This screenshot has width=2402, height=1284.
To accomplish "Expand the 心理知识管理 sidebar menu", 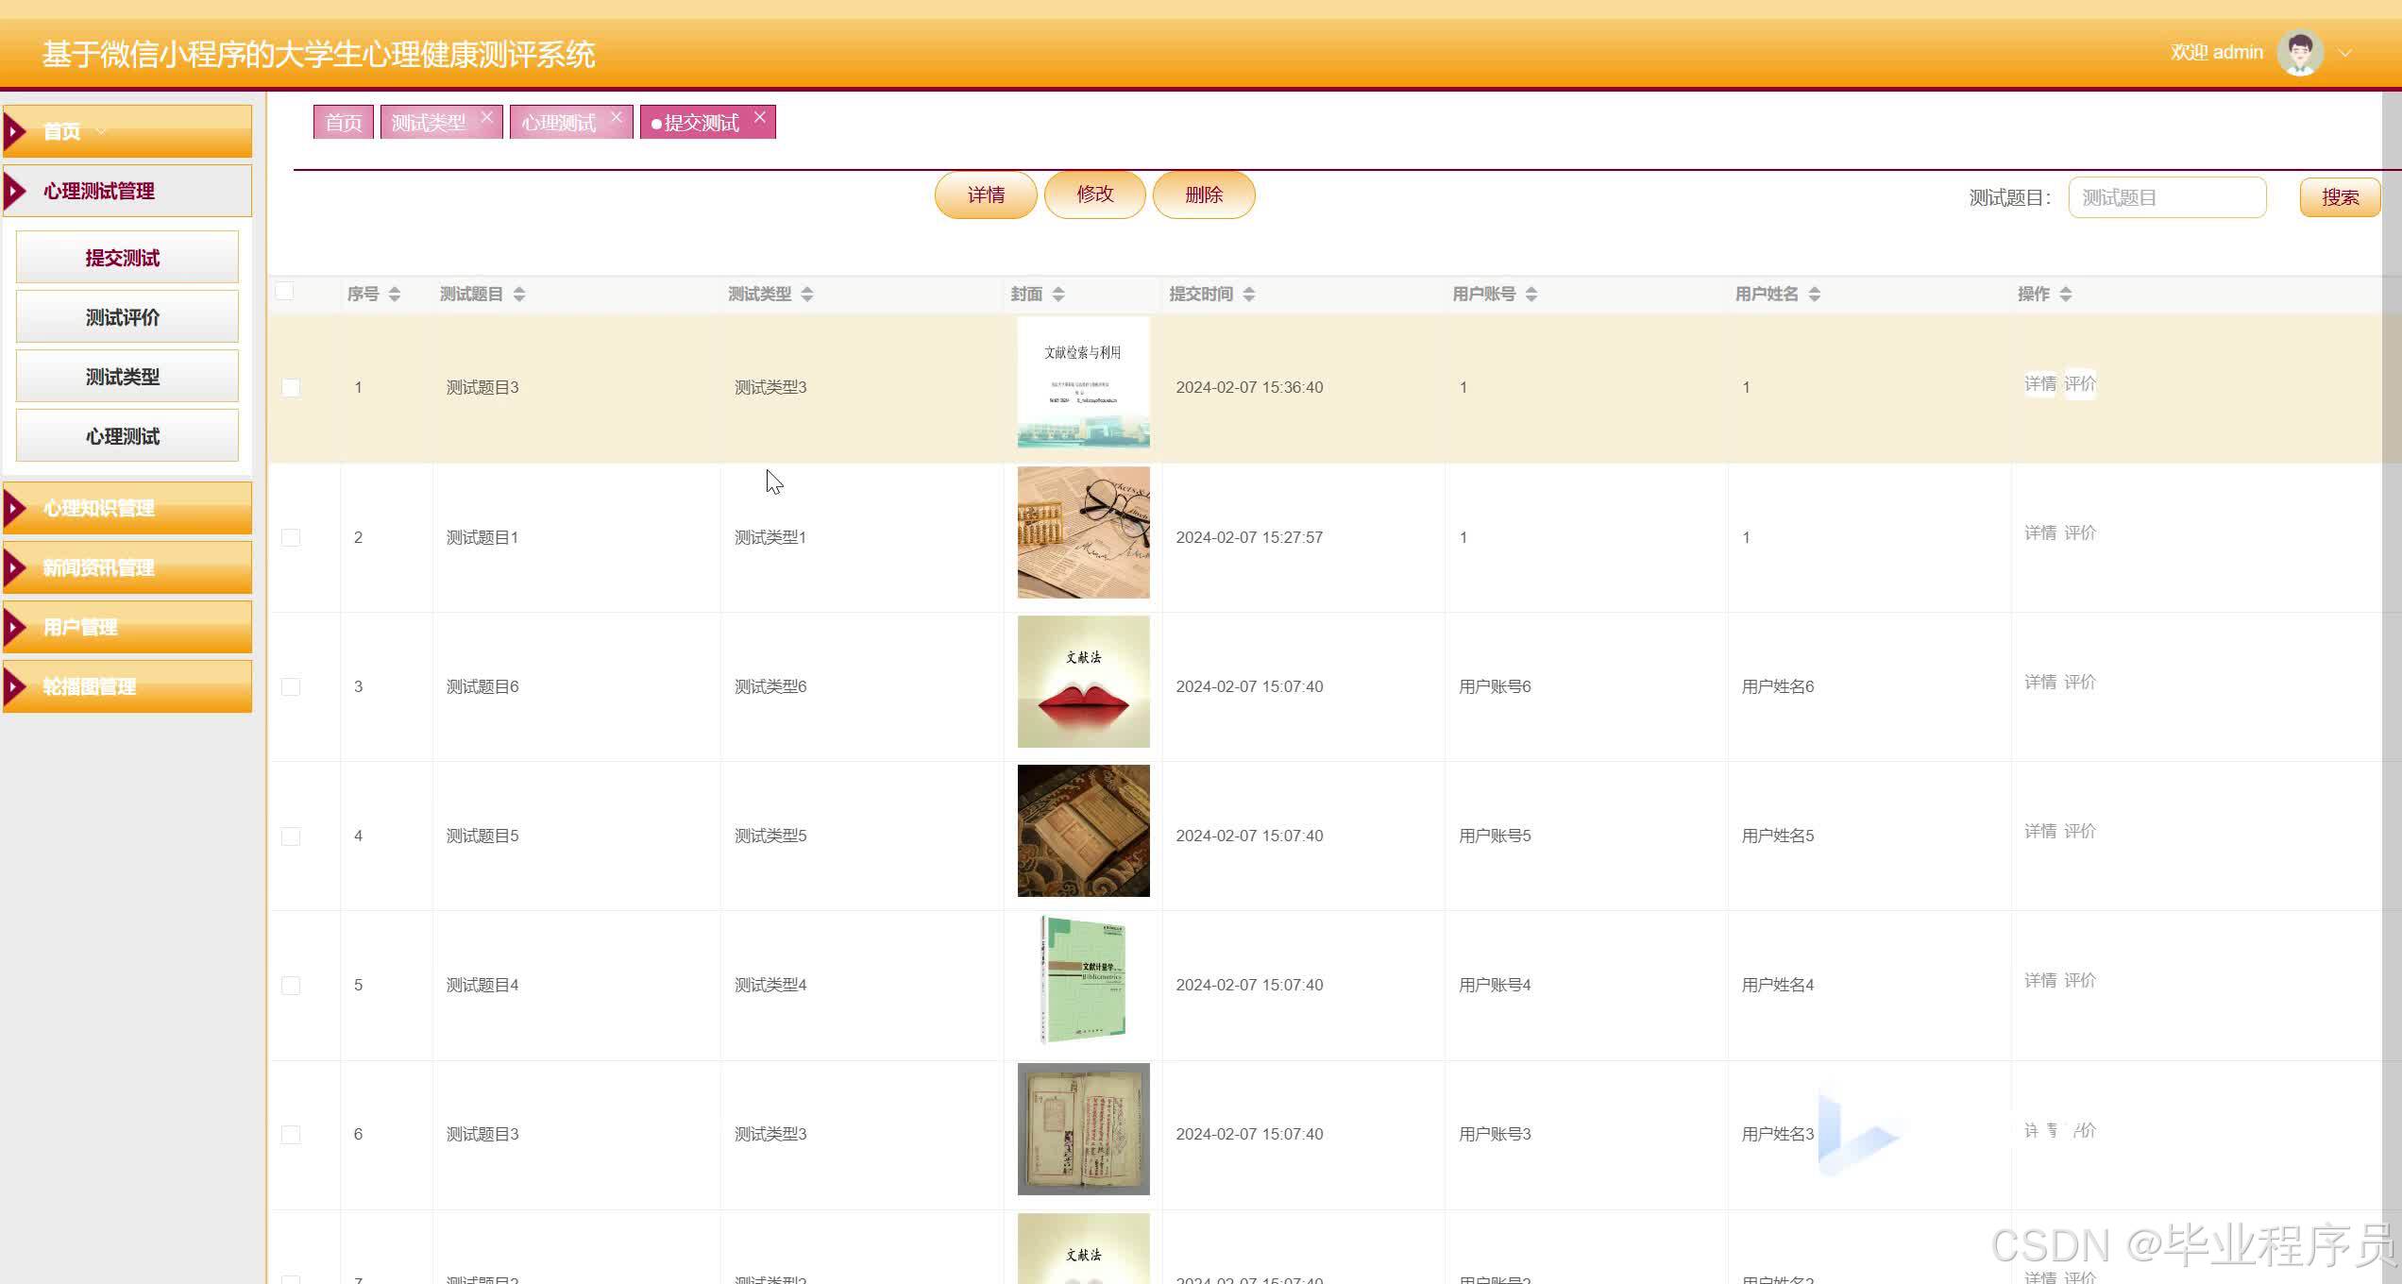I will [x=127, y=508].
